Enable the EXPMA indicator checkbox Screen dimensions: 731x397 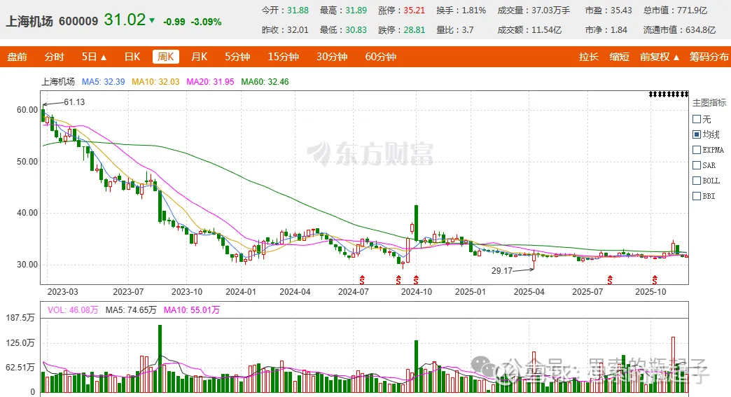coord(697,150)
